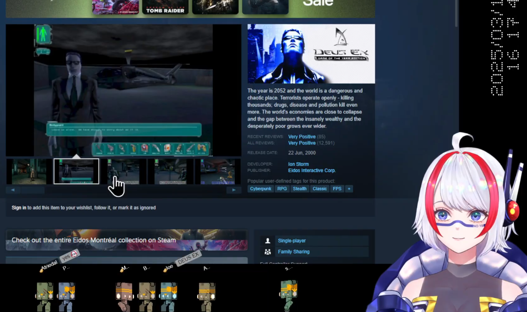Select the third screenshot thumbnail

pos(124,172)
